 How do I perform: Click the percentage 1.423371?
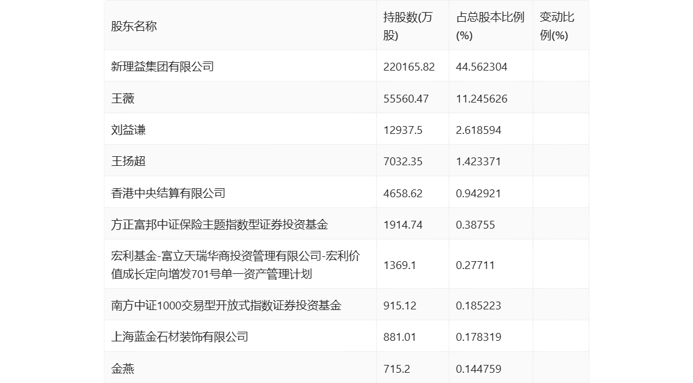click(479, 162)
